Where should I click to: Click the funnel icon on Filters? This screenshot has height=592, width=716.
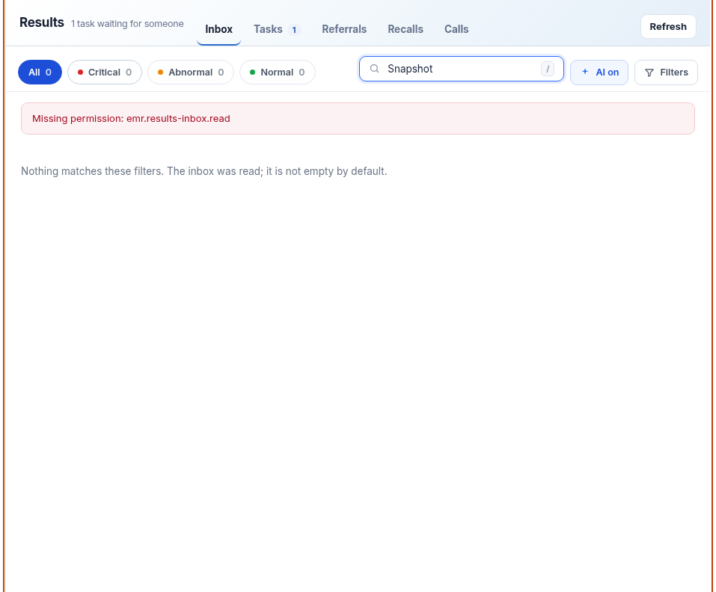649,73
